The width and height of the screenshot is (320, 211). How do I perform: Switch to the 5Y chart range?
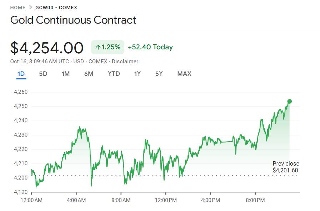pyautogui.click(x=159, y=74)
